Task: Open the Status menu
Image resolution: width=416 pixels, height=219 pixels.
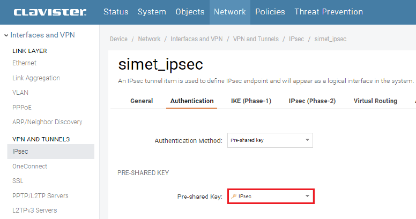Action: pos(116,12)
